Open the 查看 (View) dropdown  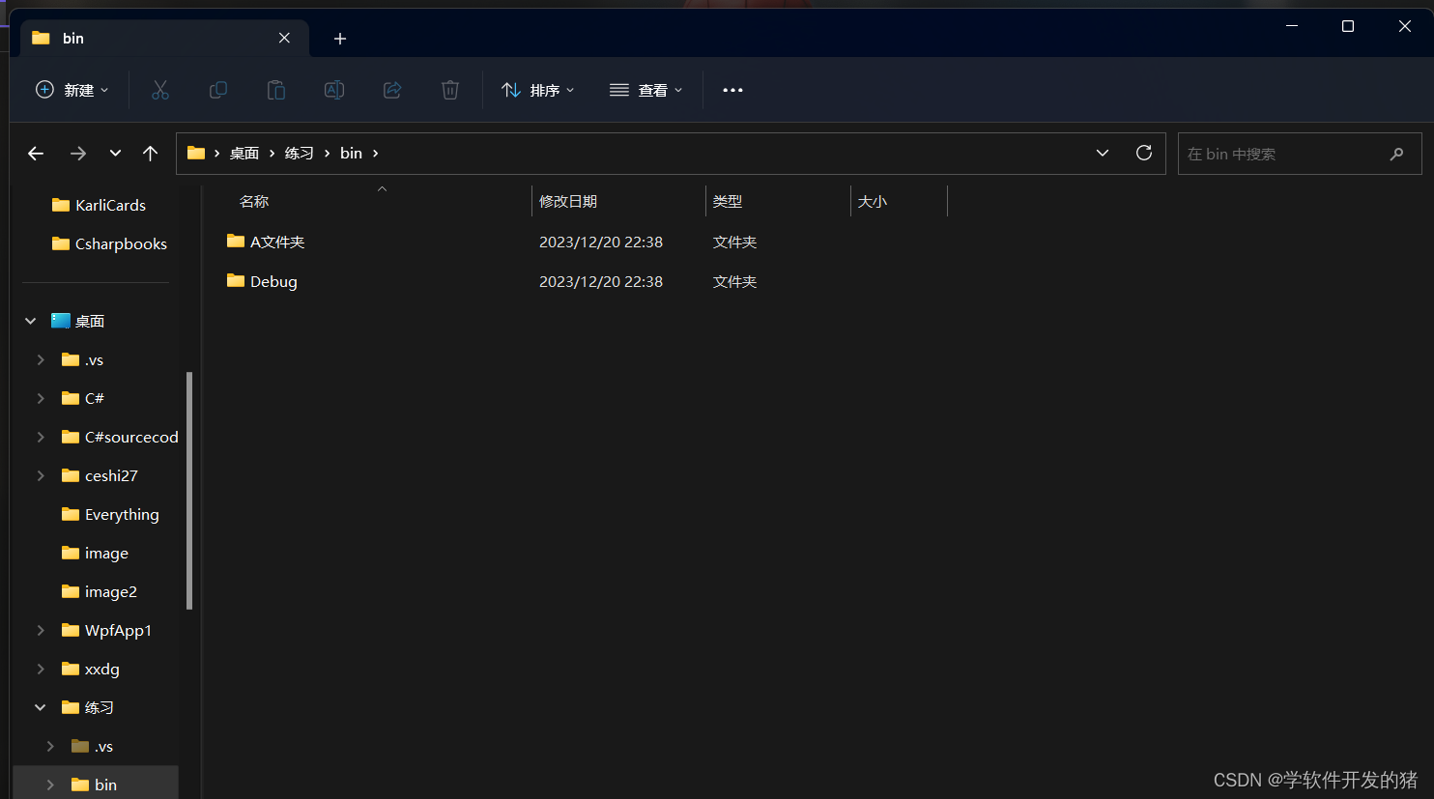click(646, 90)
